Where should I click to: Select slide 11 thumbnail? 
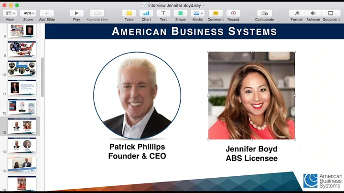coord(22,87)
